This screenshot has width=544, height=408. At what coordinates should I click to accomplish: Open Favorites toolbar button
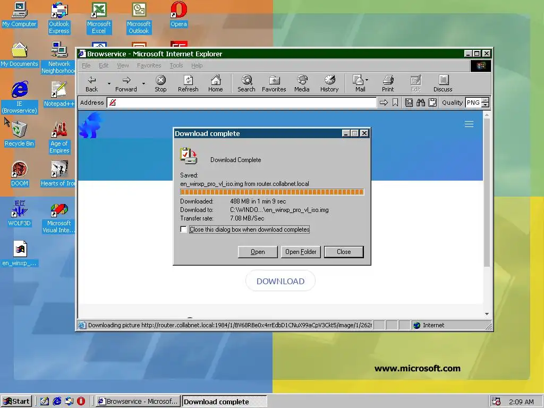[x=274, y=83]
